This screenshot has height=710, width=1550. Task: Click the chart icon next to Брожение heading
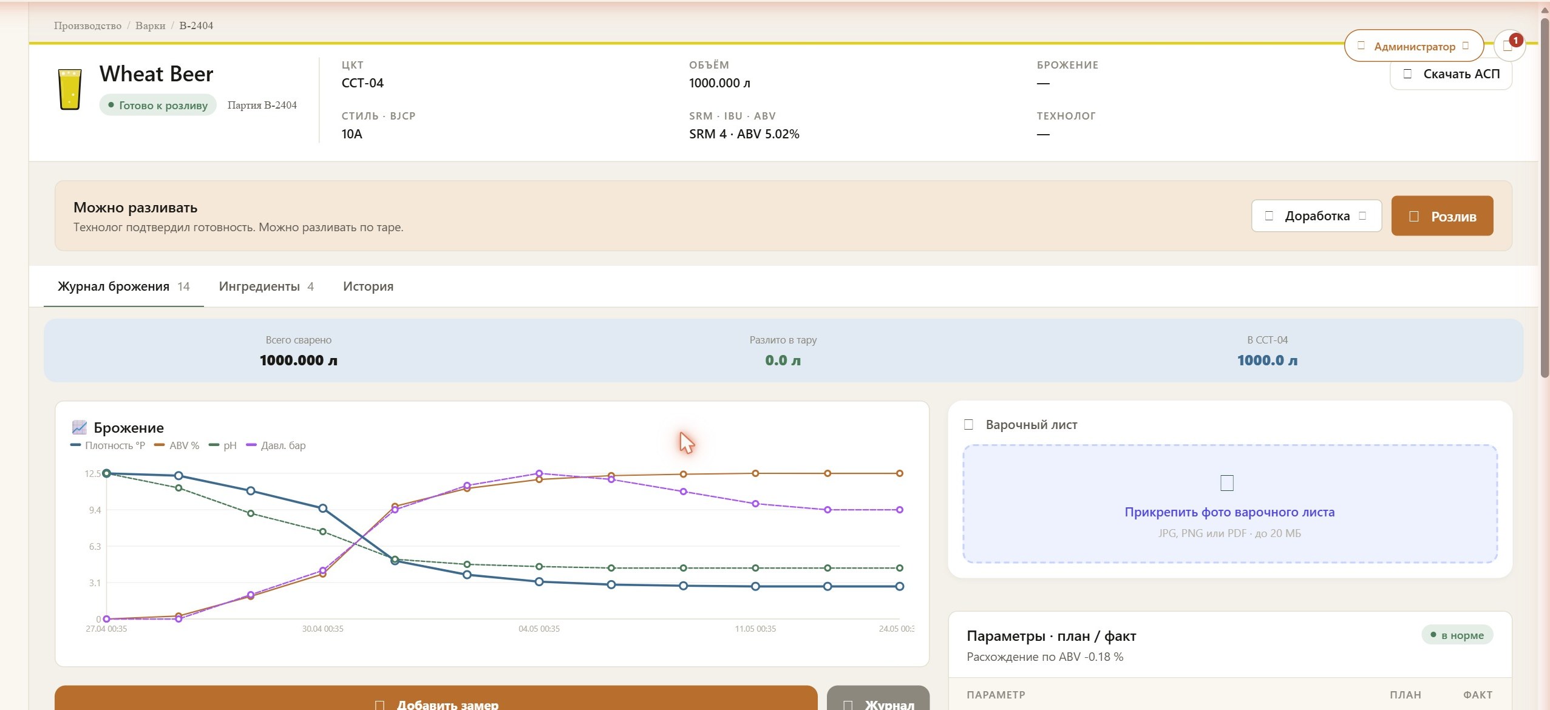(79, 427)
